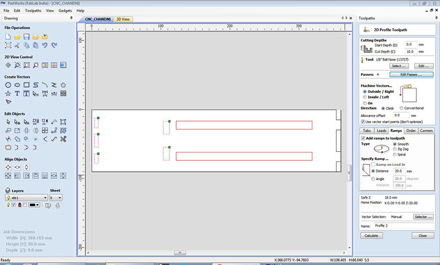Open the Toolpaths menu
The height and width of the screenshot is (265, 440).
pos(33,11)
